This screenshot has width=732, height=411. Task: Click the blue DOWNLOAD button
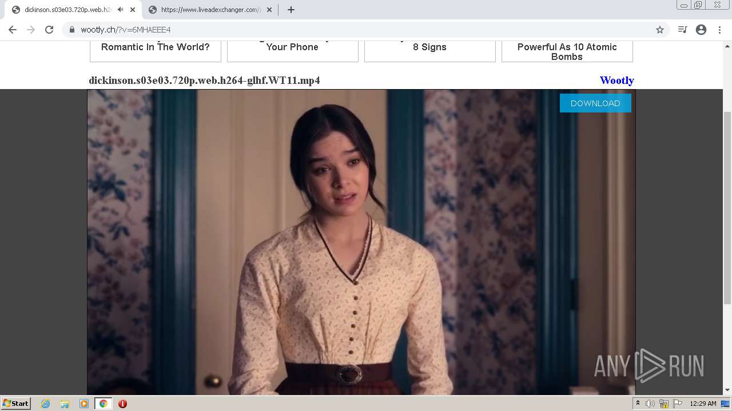coord(595,103)
